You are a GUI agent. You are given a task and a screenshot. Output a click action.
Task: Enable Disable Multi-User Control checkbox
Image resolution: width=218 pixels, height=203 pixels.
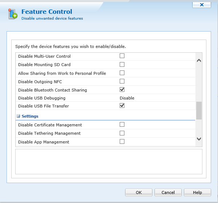pyautogui.click(x=122, y=56)
